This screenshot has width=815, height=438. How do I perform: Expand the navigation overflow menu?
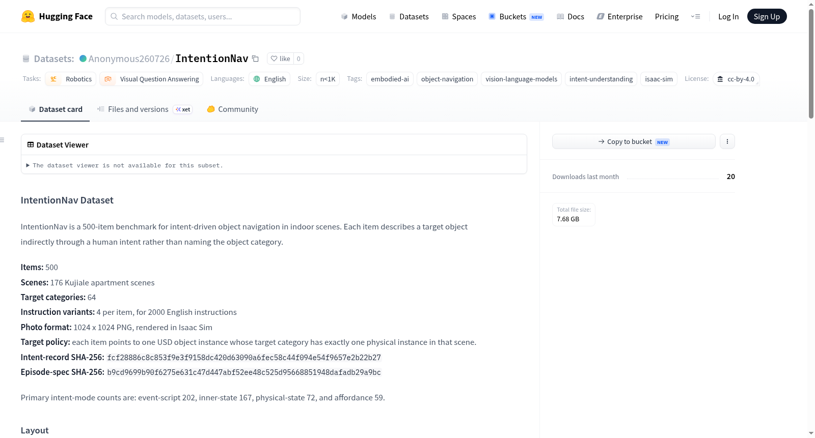(x=695, y=16)
